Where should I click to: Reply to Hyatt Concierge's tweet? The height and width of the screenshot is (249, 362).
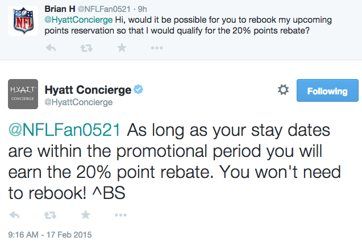[x=15, y=215]
